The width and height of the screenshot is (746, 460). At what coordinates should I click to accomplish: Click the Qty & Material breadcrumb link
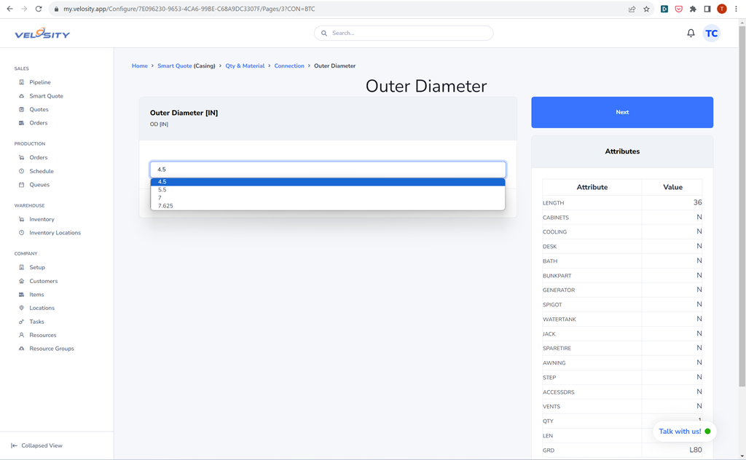pos(245,66)
